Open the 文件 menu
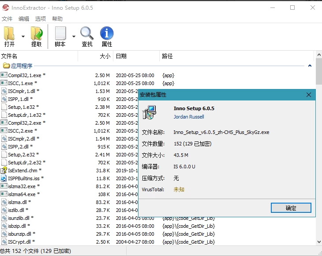Screen dimensions: 322x256 pyautogui.click(x=7, y=19)
